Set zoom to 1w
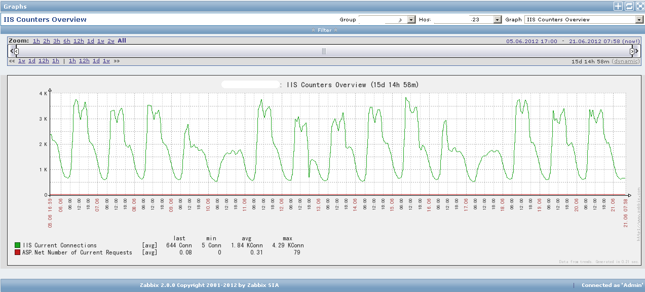This screenshot has width=645, height=292. click(101, 41)
